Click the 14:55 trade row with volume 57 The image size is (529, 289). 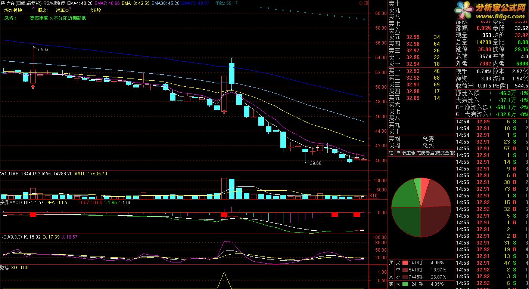pyautogui.click(x=492, y=148)
